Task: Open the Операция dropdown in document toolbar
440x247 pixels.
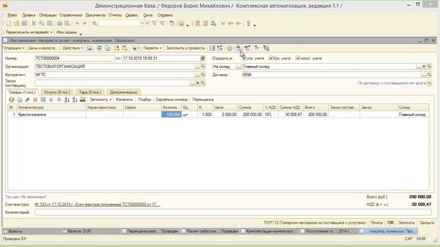Action: click(x=14, y=48)
